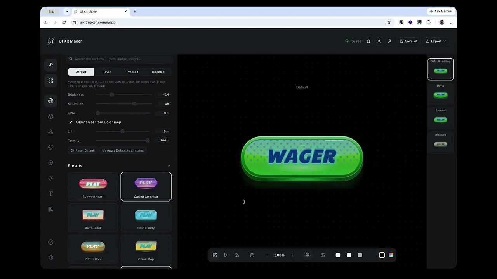Adjust the Saturation slider handle
The image size is (497, 279).
point(134,104)
